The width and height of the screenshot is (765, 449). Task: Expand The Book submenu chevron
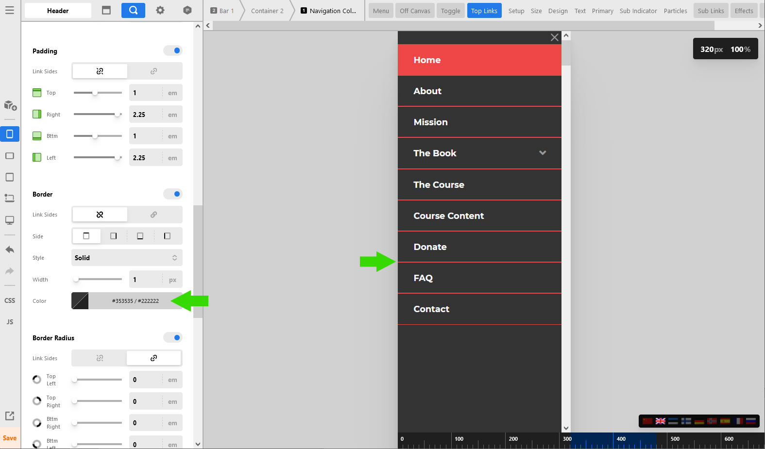tap(543, 153)
